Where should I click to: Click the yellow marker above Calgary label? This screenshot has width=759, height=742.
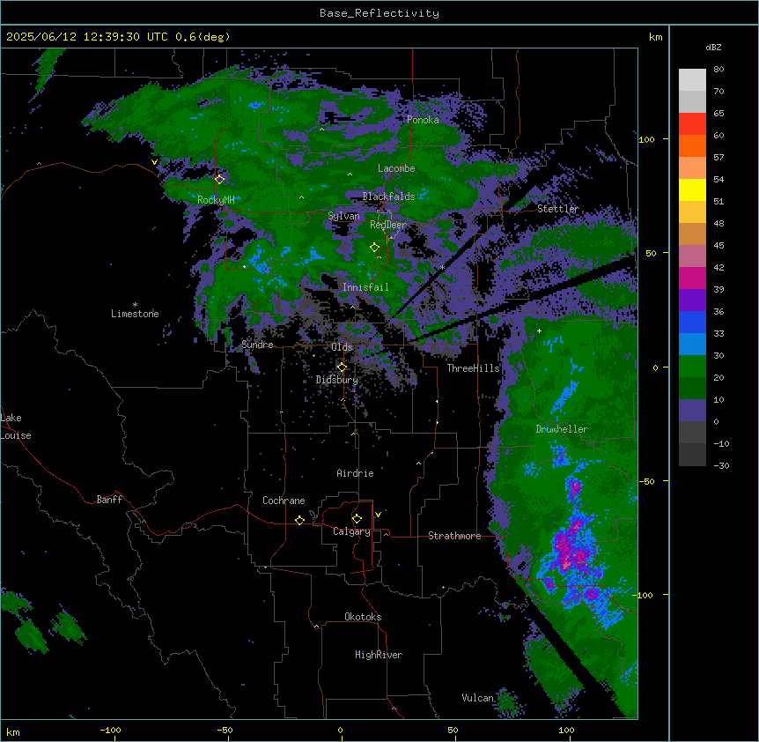click(x=357, y=519)
